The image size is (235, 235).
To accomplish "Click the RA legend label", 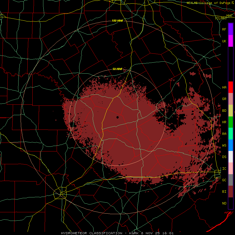I will 224,134.
